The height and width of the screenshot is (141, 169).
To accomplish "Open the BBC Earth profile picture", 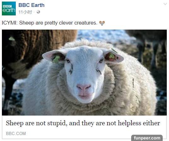I will (9, 8).
